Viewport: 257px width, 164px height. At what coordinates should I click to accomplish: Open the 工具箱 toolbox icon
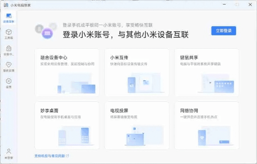(9, 34)
